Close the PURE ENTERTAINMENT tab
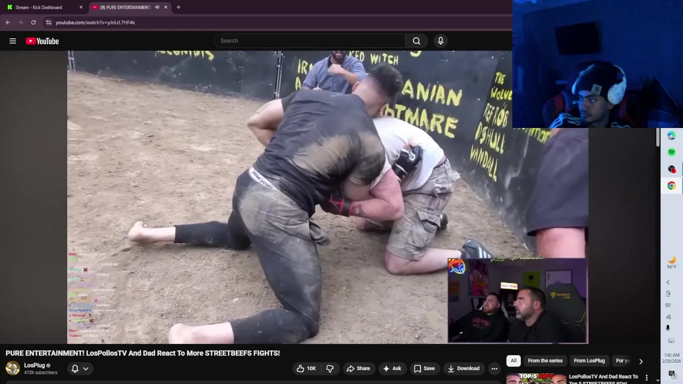 pos(165,7)
